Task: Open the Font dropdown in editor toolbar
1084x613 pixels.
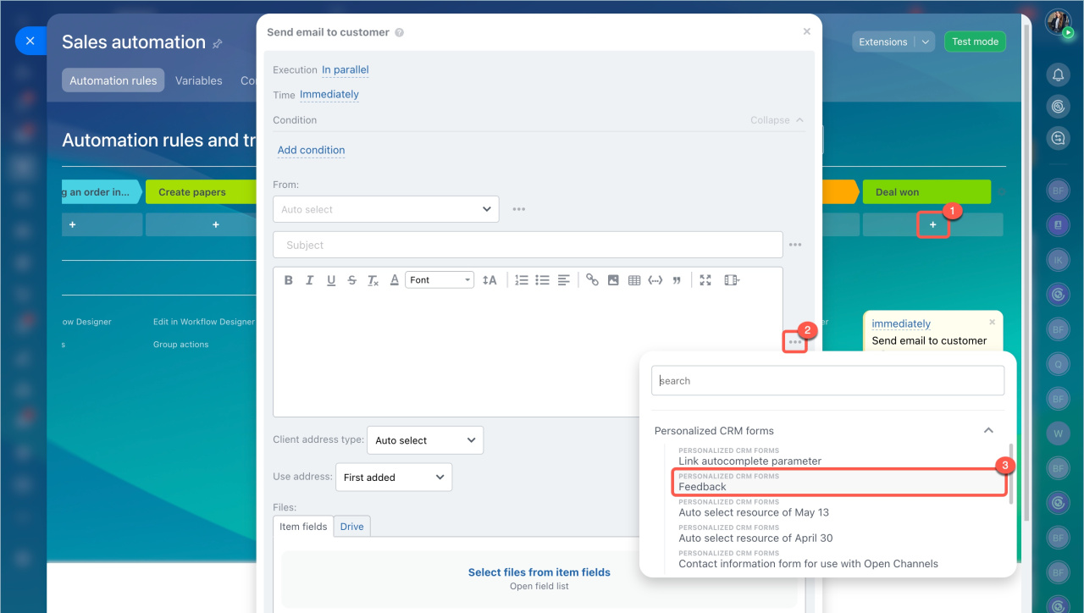Action: tap(440, 280)
